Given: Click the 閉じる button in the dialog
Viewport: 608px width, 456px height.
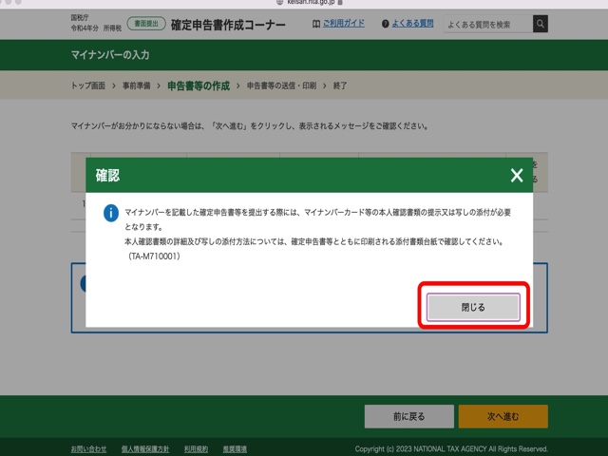Looking at the screenshot, I should (x=473, y=307).
